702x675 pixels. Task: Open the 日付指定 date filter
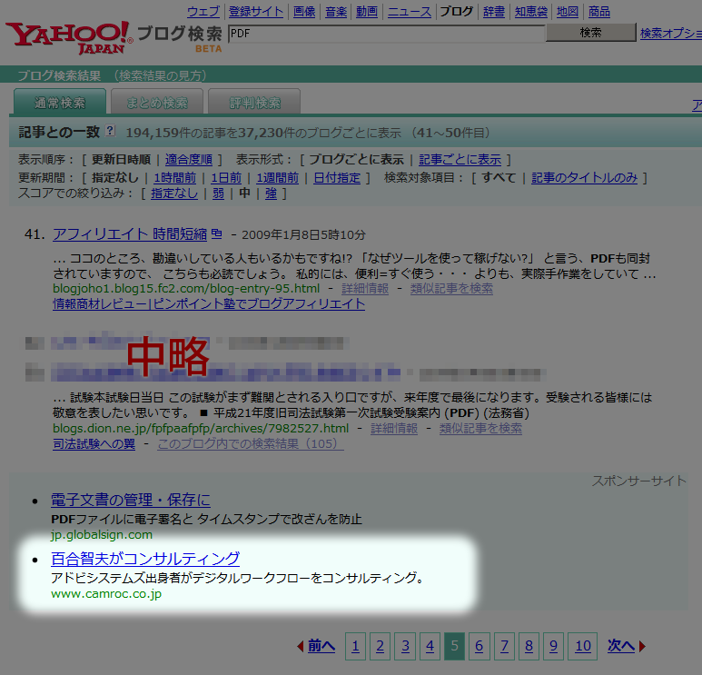337,178
